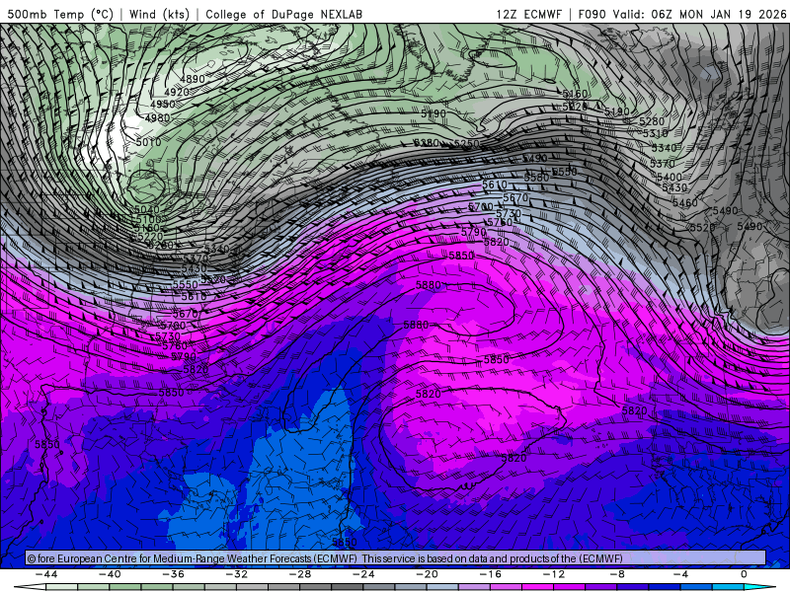Click the -32 colorbar tick label
790x592 pixels.
(x=236, y=574)
